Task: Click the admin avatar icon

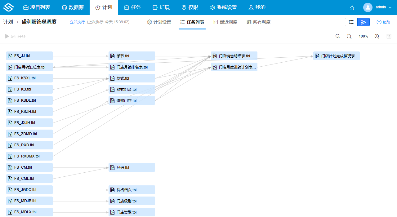Action: [368, 7]
